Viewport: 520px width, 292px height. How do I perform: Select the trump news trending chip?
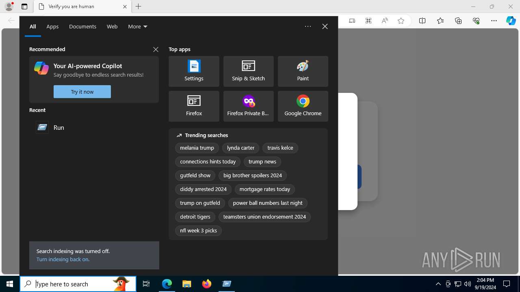(x=262, y=162)
